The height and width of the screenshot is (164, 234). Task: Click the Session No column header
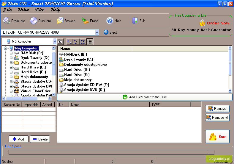pyautogui.click(x=12, y=104)
